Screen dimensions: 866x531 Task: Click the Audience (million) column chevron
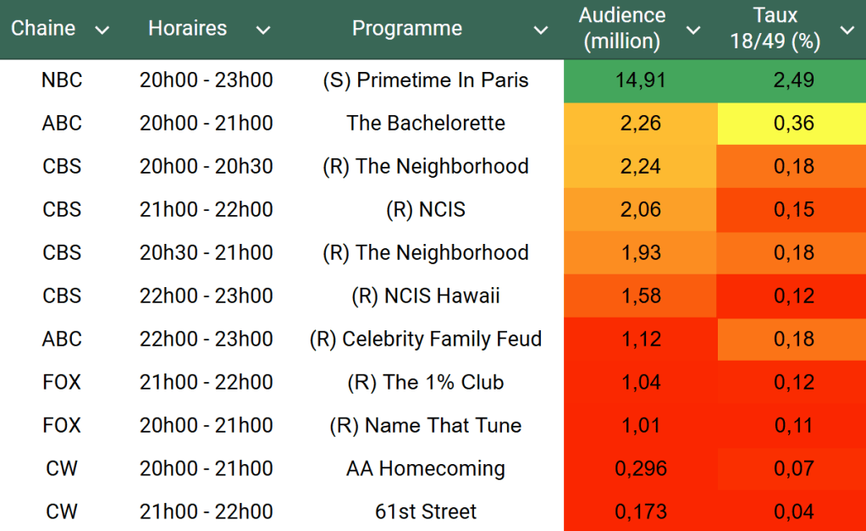coord(693,30)
